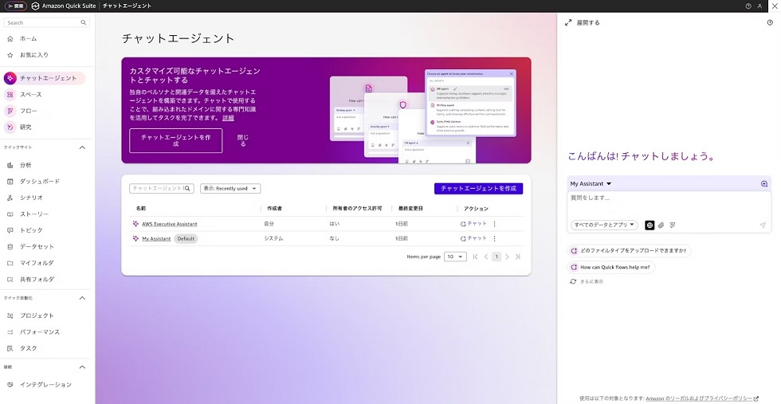The width and height of the screenshot is (781, 404).
Task: Open the My Assistant agent link
Action: (x=156, y=238)
